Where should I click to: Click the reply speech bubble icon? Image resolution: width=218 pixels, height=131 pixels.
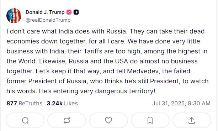tap(25, 120)
